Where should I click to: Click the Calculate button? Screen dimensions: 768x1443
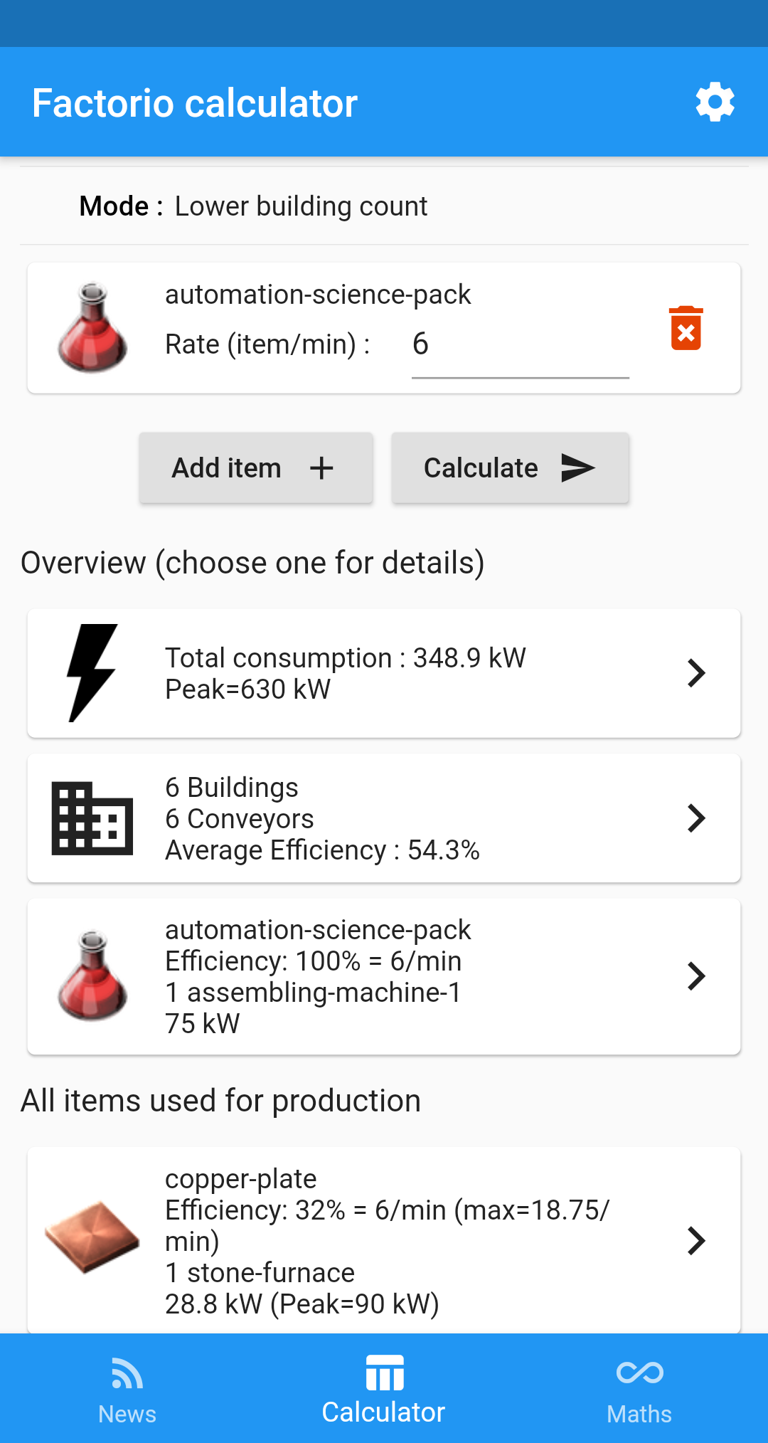[x=510, y=468]
